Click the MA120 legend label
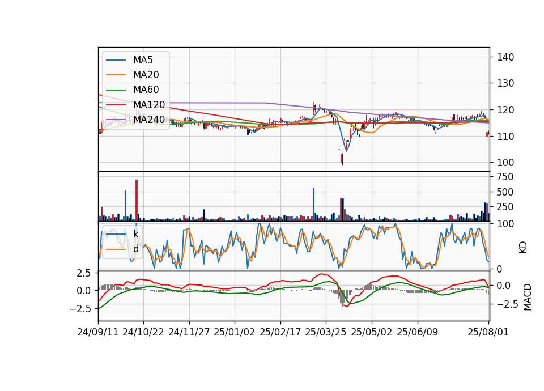The height and width of the screenshot is (391, 544). coord(149,105)
